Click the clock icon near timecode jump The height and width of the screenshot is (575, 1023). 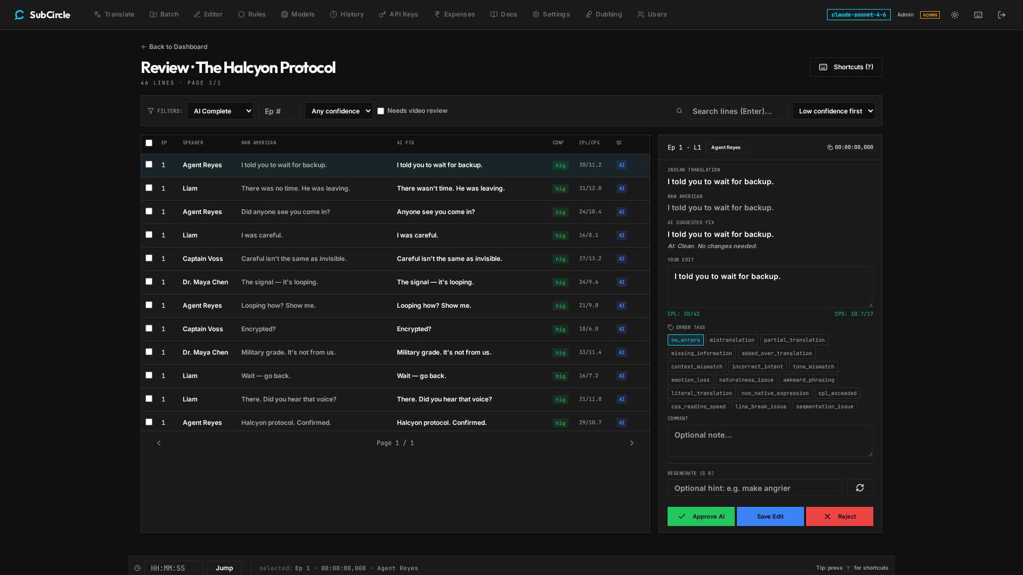coord(137,568)
